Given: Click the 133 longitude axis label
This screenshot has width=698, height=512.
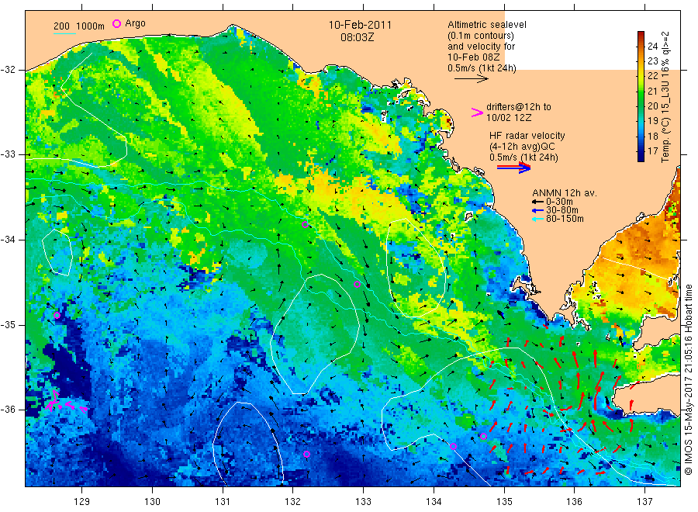Looking at the screenshot, I should (x=363, y=502).
